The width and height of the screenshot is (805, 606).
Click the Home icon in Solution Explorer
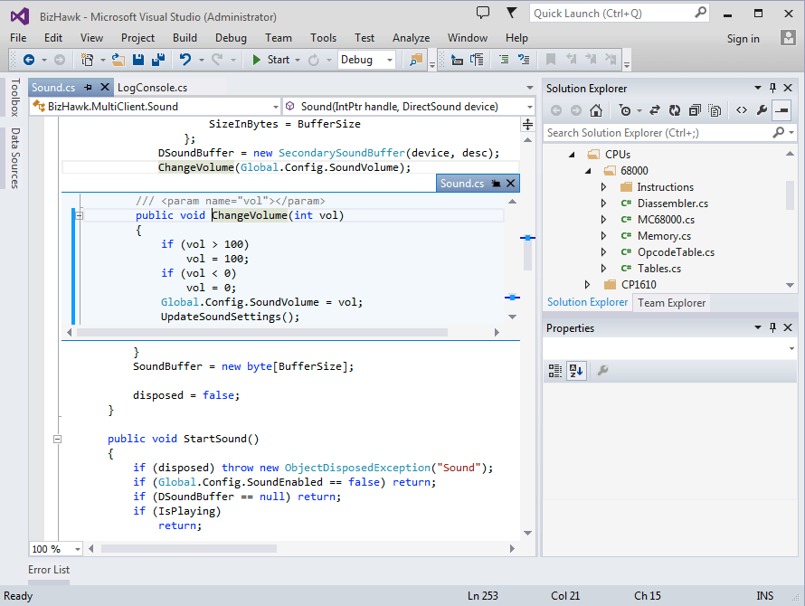pyautogui.click(x=596, y=110)
